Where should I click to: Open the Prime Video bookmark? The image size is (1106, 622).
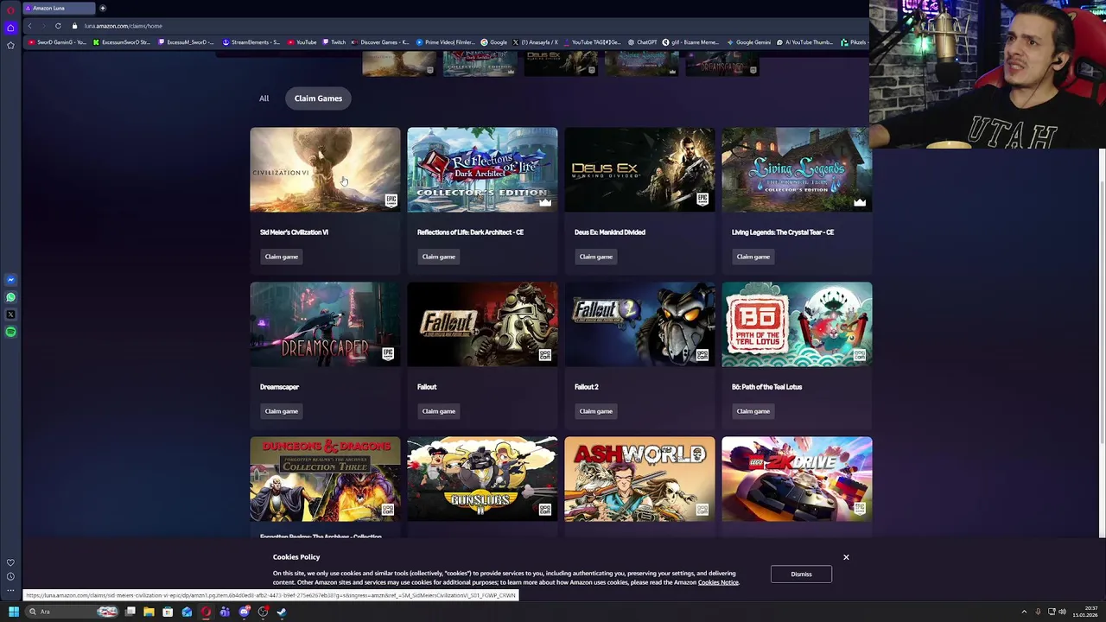[x=446, y=42]
